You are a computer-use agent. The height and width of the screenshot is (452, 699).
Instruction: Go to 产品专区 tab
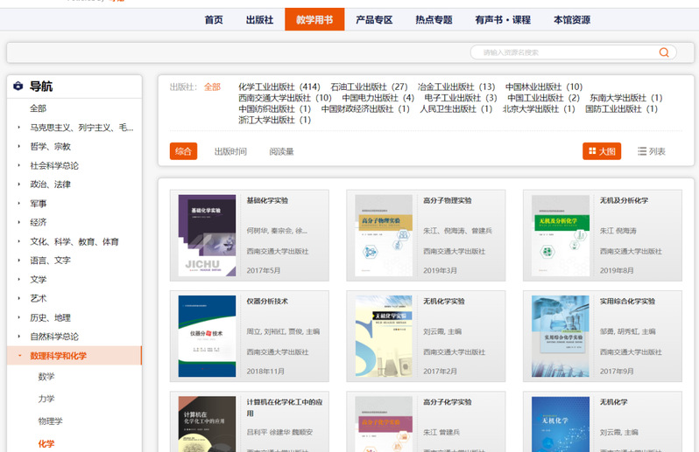pyautogui.click(x=374, y=19)
